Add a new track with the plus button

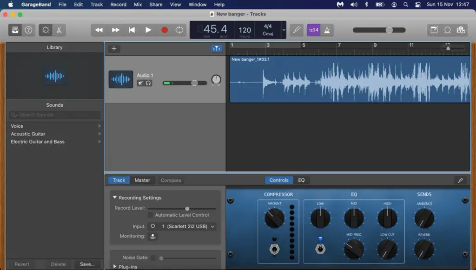pos(114,49)
